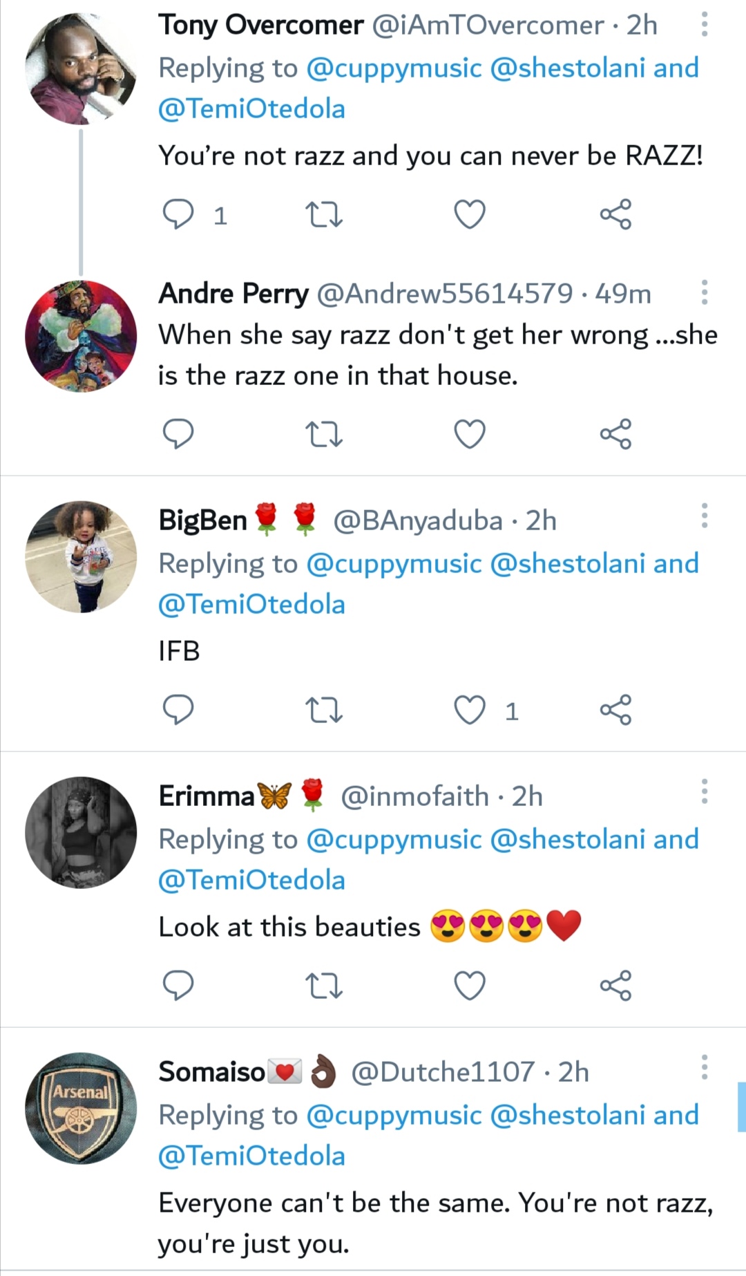Open more options for Tony Overcomer's tweet
The image size is (746, 1276).
point(704,24)
